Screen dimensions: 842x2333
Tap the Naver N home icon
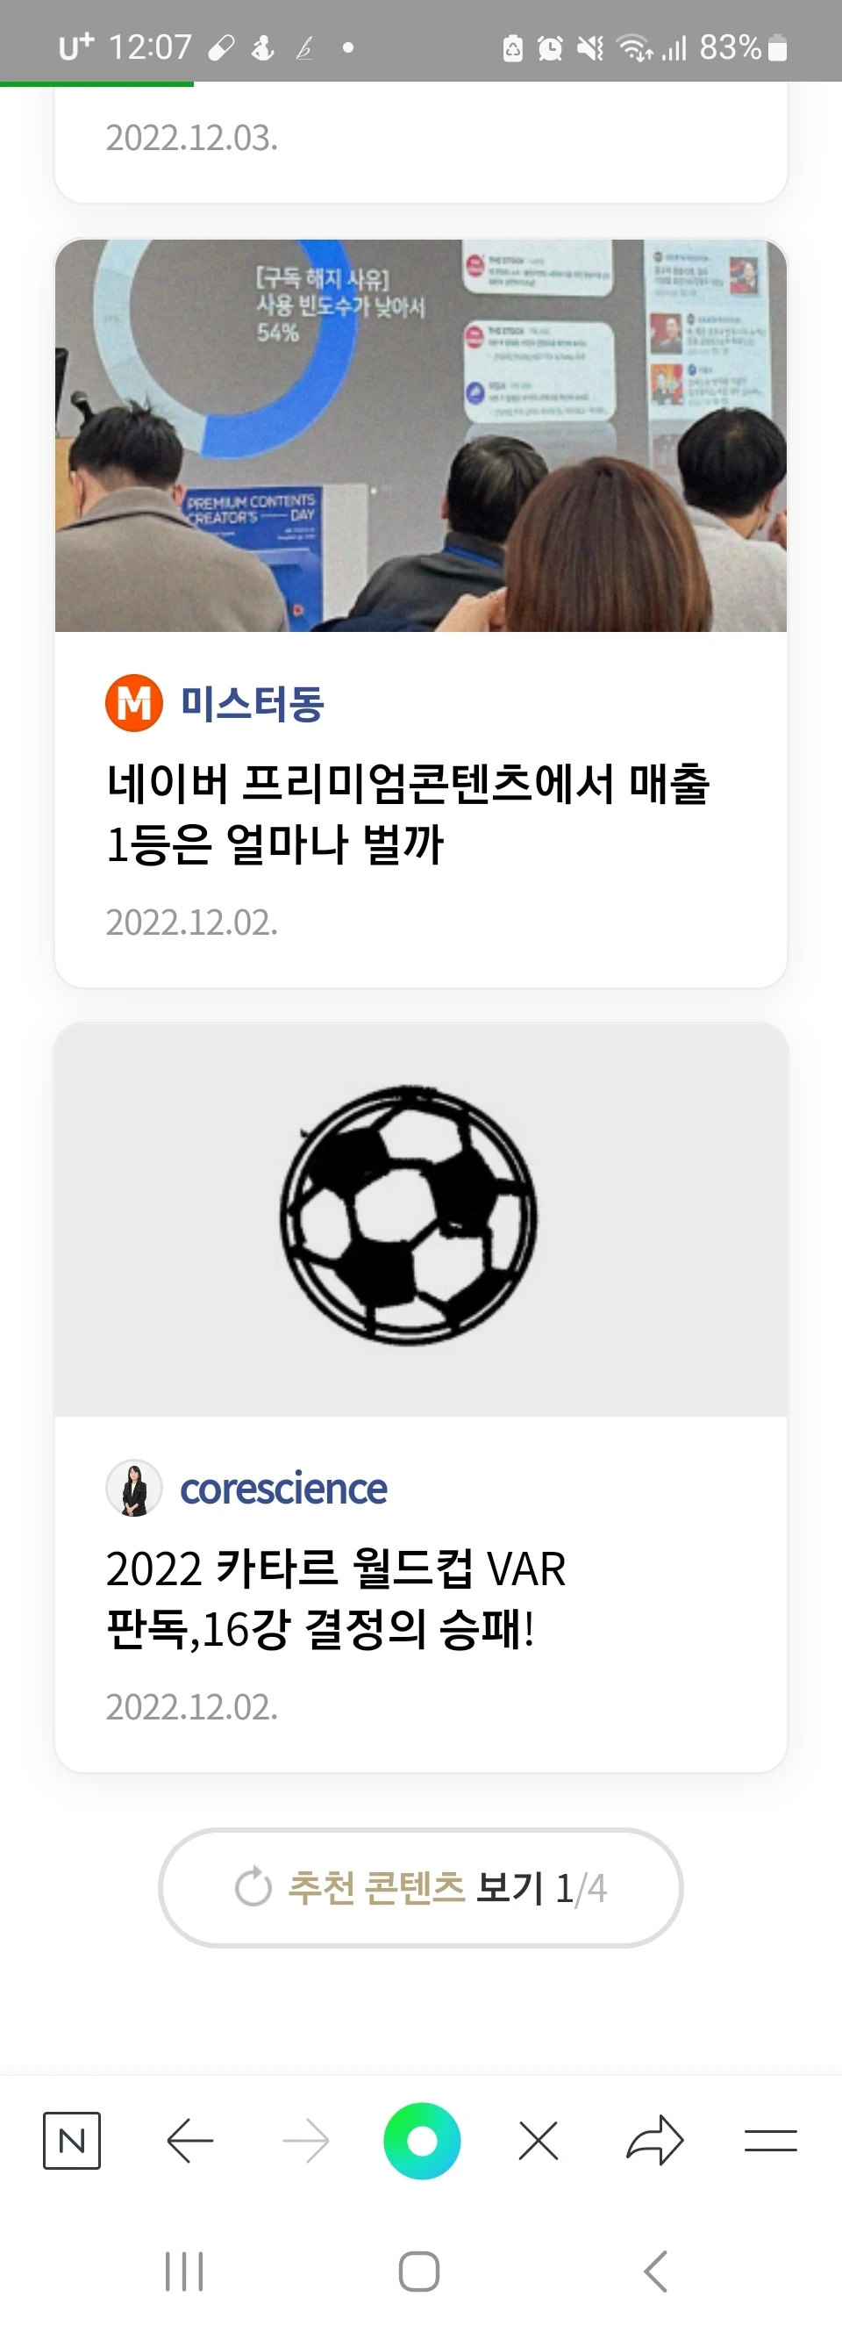(x=72, y=2141)
